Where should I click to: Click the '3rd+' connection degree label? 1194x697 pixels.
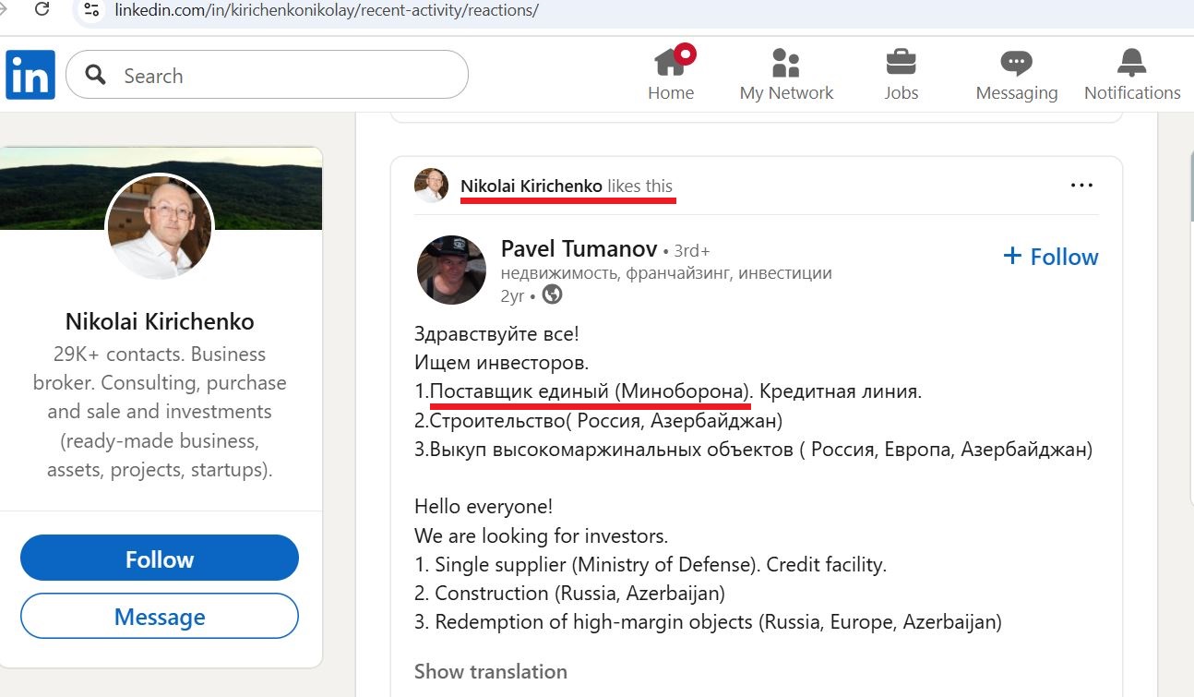[692, 250]
